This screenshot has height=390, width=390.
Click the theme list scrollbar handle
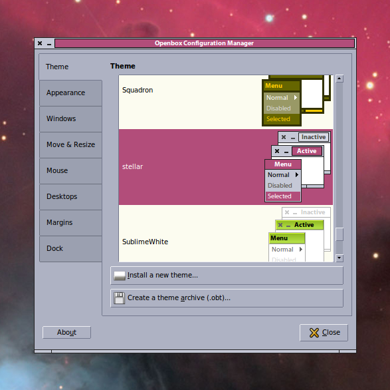tap(340, 234)
